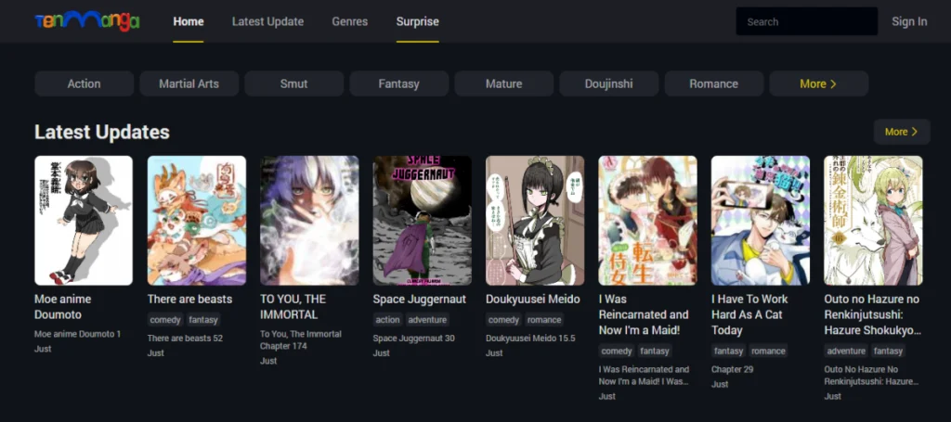Click the TenManga logo
951x422 pixels.
(87, 21)
